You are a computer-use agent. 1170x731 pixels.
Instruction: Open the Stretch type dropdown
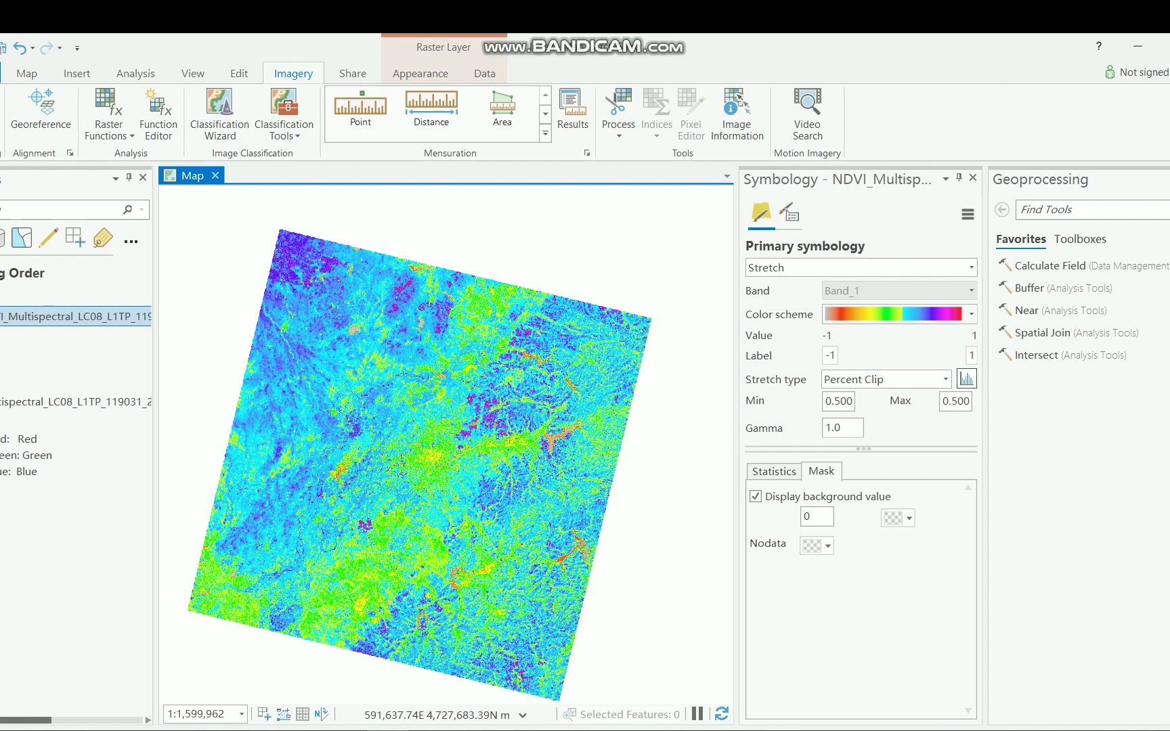[945, 379]
